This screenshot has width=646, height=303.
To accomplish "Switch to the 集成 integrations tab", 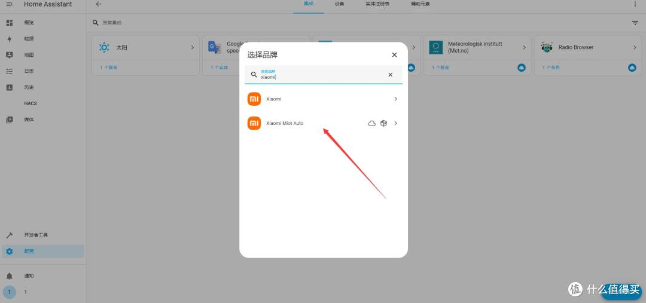I will pyautogui.click(x=308, y=4).
